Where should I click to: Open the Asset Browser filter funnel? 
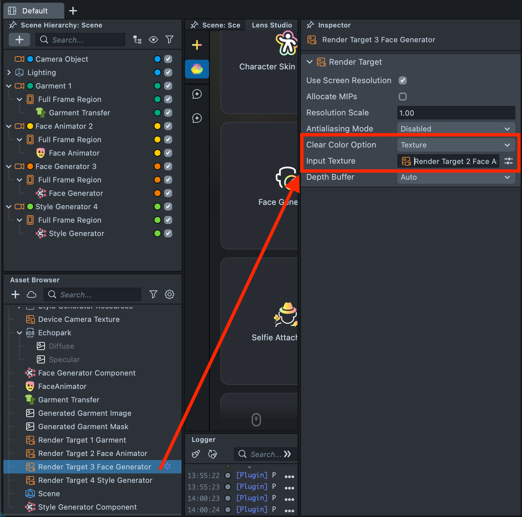(153, 294)
